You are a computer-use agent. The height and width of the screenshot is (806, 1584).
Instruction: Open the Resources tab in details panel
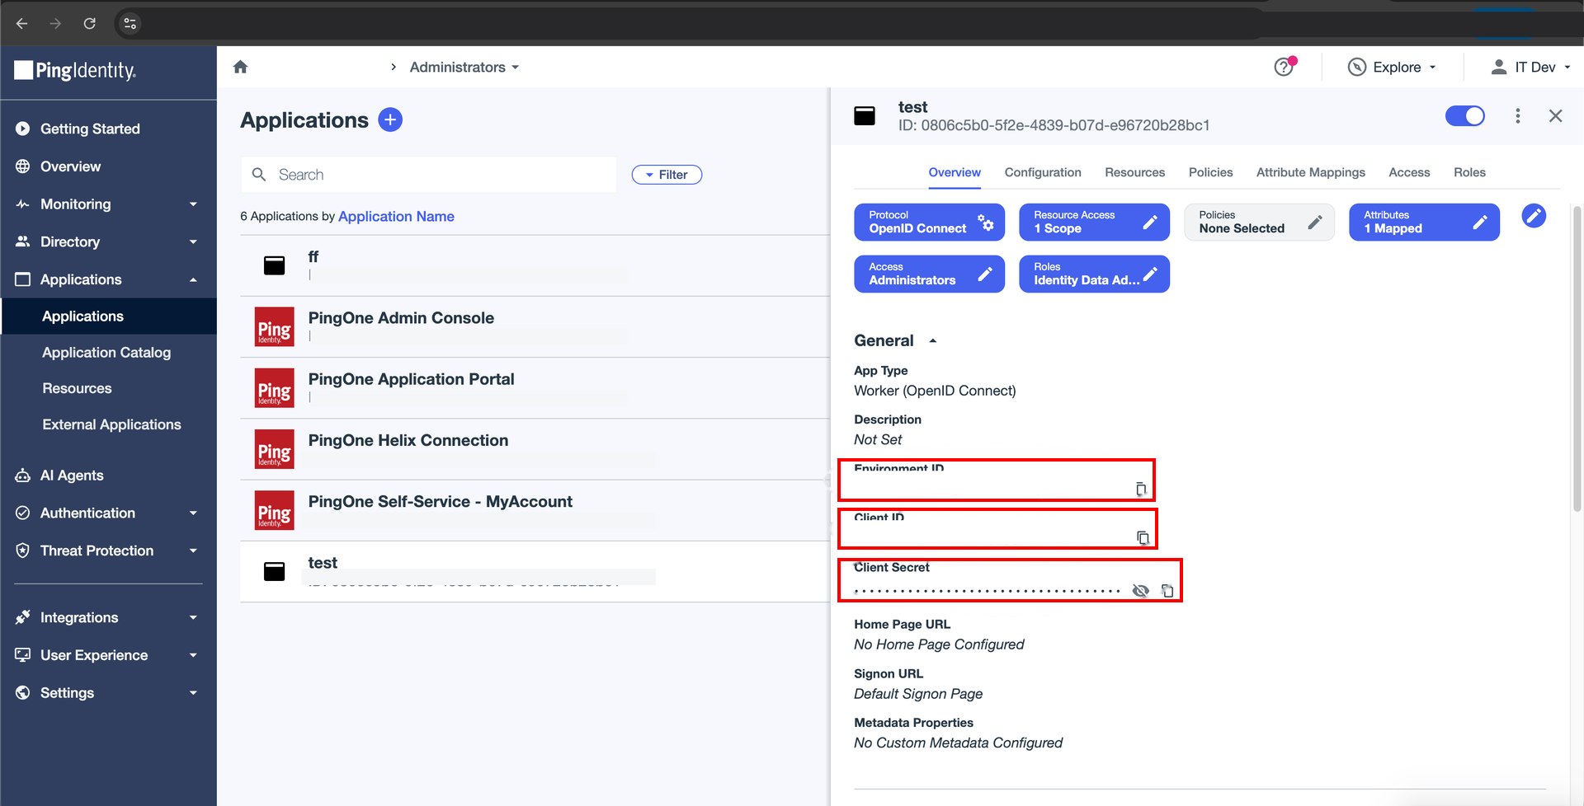[1134, 172]
